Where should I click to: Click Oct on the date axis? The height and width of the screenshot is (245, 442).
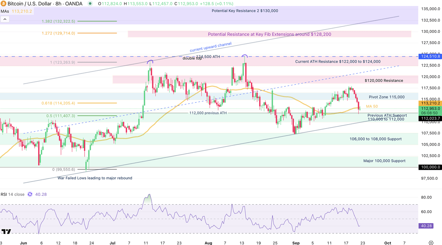pyautogui.click(x=387, y=243)
